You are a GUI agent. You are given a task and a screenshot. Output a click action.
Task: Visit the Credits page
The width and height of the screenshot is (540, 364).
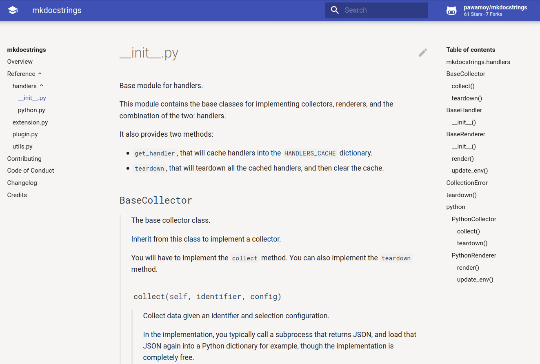pyautogui.click(x=17, y=195)
